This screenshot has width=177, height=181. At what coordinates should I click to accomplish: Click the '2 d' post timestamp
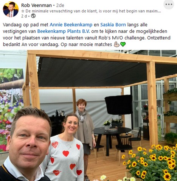tap(24, 16)
